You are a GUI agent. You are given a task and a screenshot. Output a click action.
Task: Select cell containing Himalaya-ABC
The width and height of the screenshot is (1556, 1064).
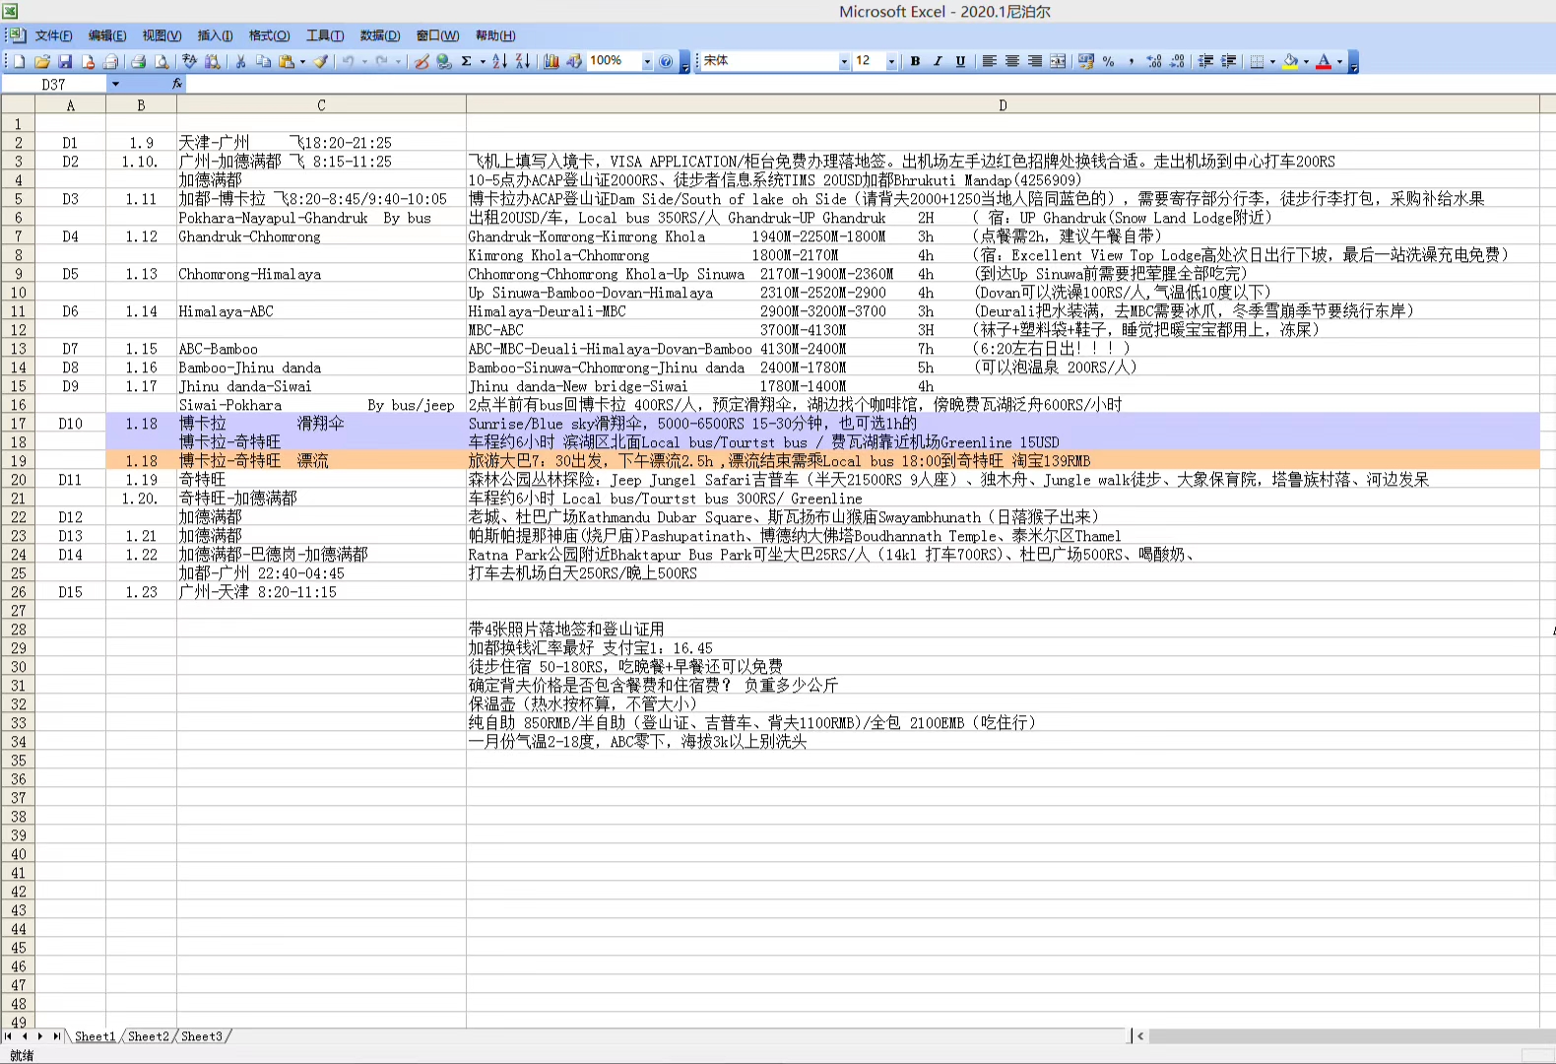point(321,311)
